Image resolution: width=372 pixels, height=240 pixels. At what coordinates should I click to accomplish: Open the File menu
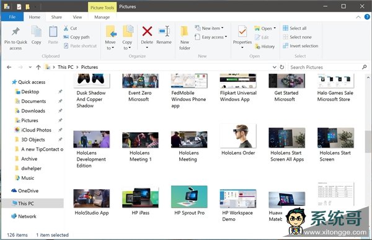tap(12, 17)
